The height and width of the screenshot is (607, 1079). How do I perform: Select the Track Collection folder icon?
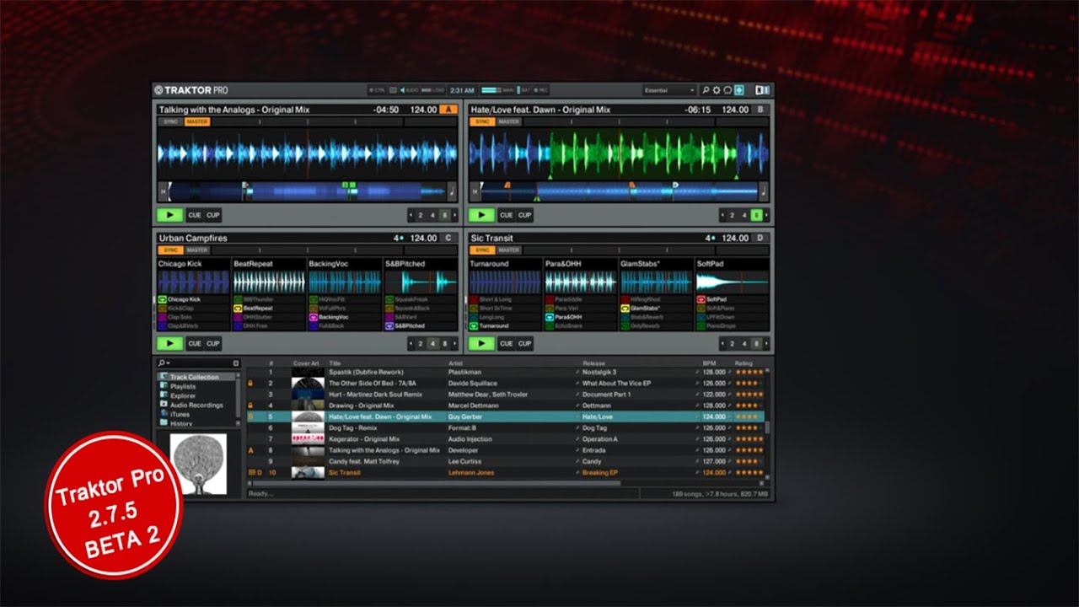(x=164, y=377)
